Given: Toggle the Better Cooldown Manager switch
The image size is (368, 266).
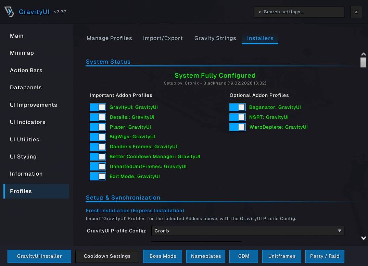Looking at the screenshot, I should (x=98, y=156).
